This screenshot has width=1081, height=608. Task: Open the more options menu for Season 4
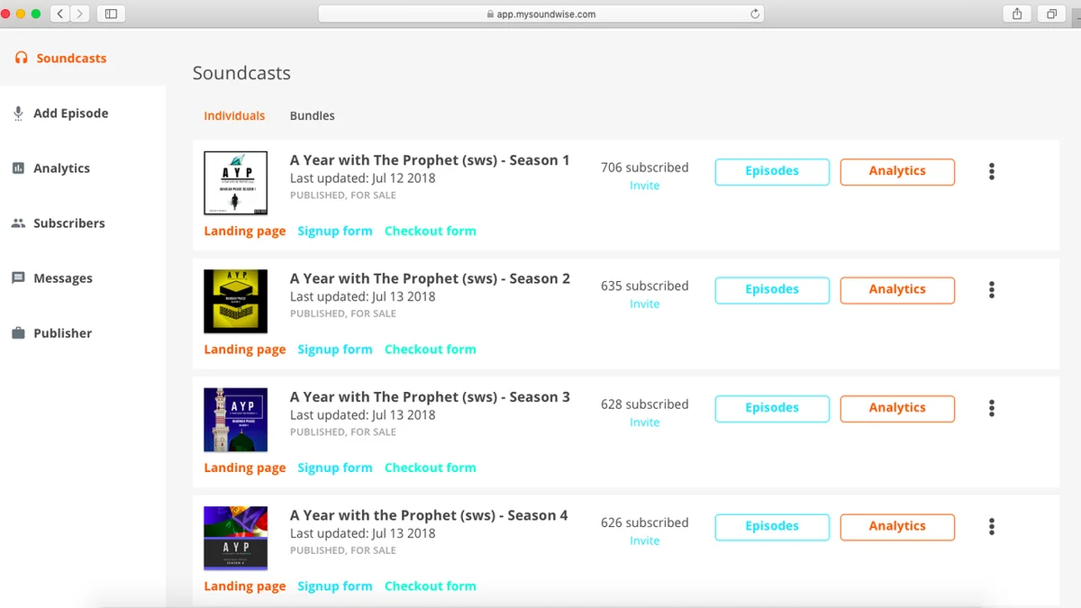(992, 527)
